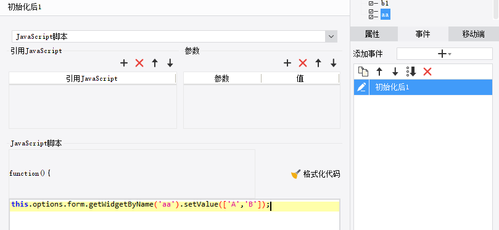Switch to the 属性 tab
Image resolution: width=499 pixels, height=230 pixels.
[374, 34]
